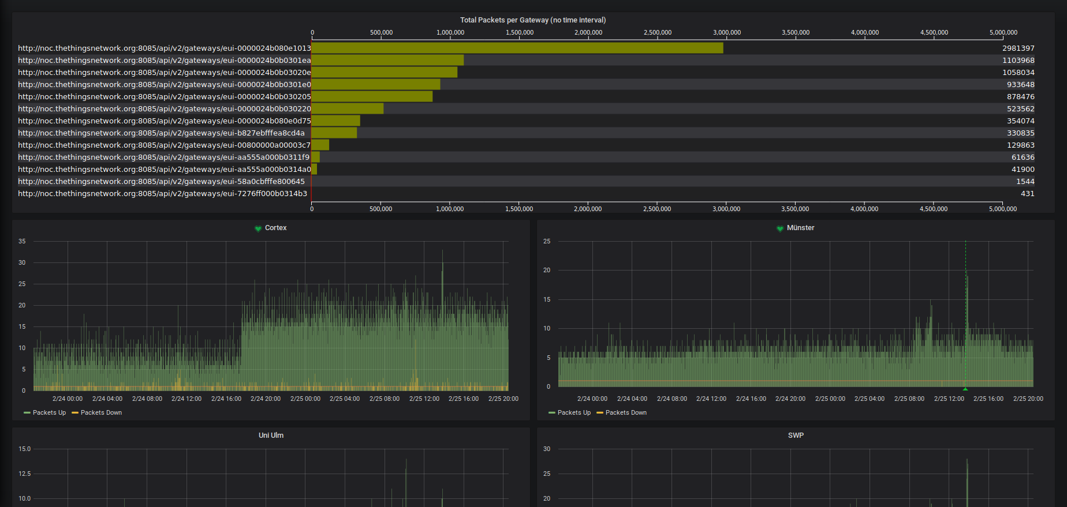1067x507 pixels.
Task: Select gateway label eui-0000024b0b030220
Action: tap(165, 109)
